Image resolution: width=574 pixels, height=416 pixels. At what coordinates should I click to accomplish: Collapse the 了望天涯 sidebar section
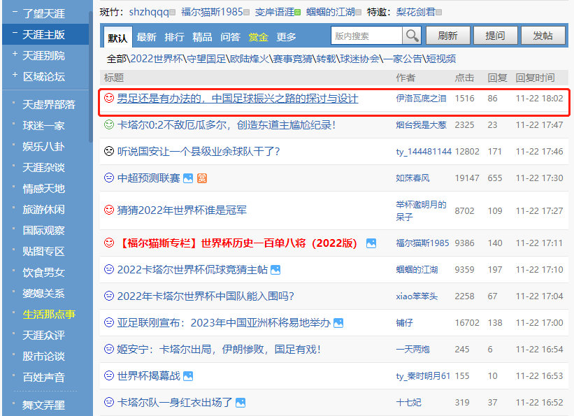pyautogui.click(x=15, y=12)
